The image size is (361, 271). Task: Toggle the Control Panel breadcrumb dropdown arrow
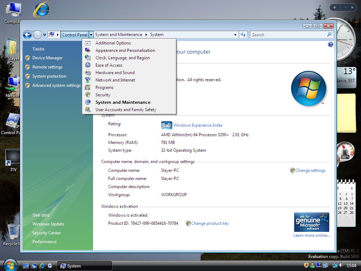[x=91, y=35]
